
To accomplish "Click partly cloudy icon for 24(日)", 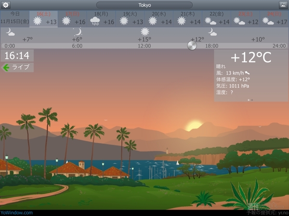I will 268,21.
